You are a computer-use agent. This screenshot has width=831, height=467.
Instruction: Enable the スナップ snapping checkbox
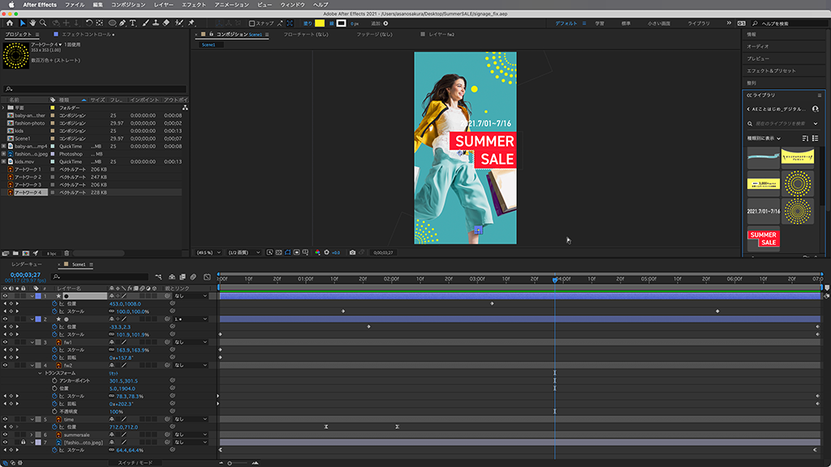click(252, 23)
